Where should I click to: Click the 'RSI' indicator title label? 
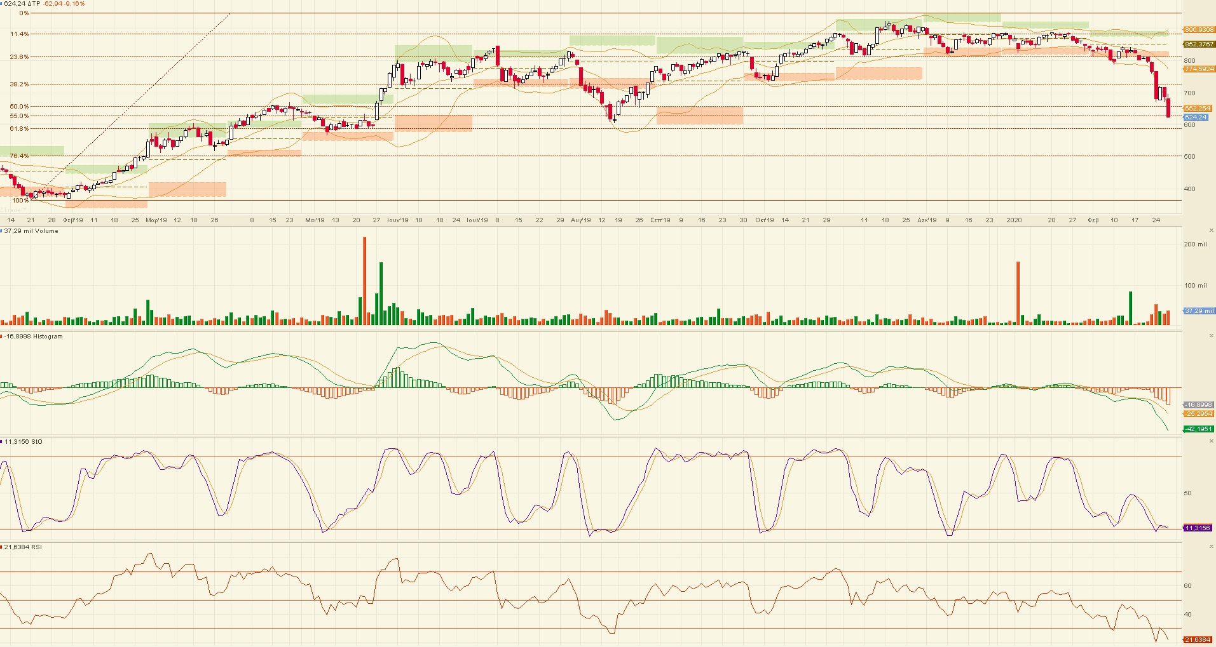pyautogui.click(x=36, y=547)
